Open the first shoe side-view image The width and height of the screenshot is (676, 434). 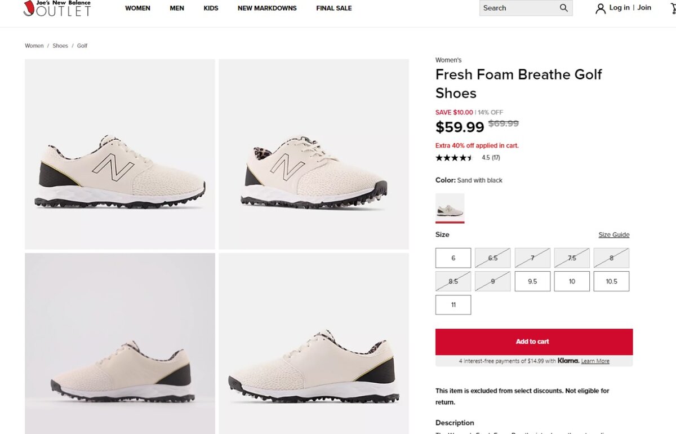(120, 154)
